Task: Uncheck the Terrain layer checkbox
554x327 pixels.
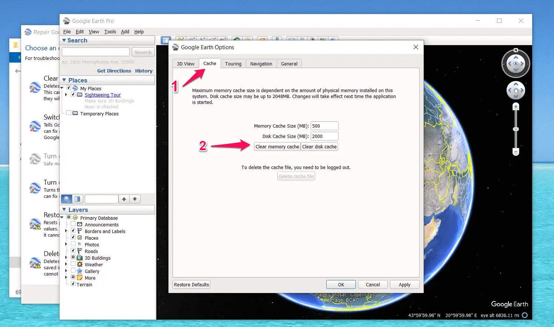Action: [x=73, y=284]
